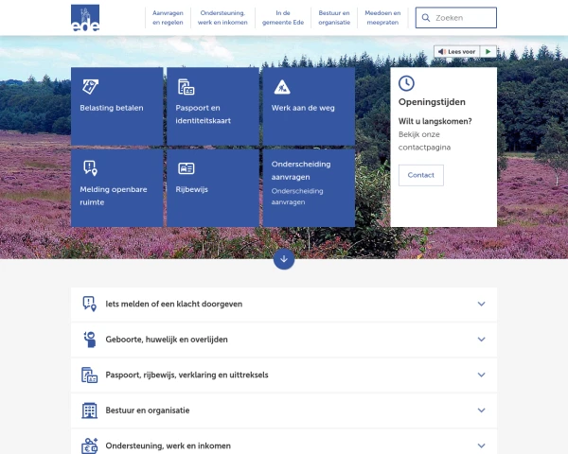The width and height of the screenshot is (568, 454).
Task: Open Ondersteuning, werk en inkomen nav menu
Action: pos(222,18)
